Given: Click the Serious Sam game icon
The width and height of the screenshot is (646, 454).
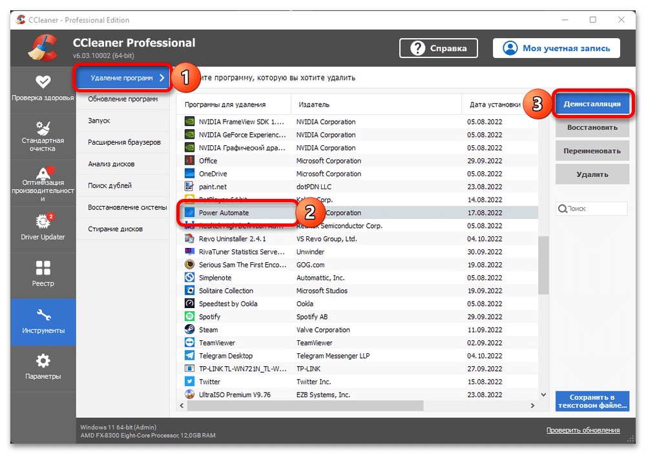Looking at the screenshot, I should coord(189,265).
